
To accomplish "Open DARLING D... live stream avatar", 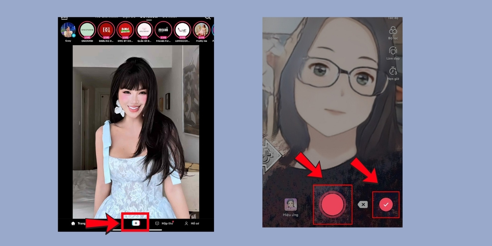I will (x=106, y=30).
